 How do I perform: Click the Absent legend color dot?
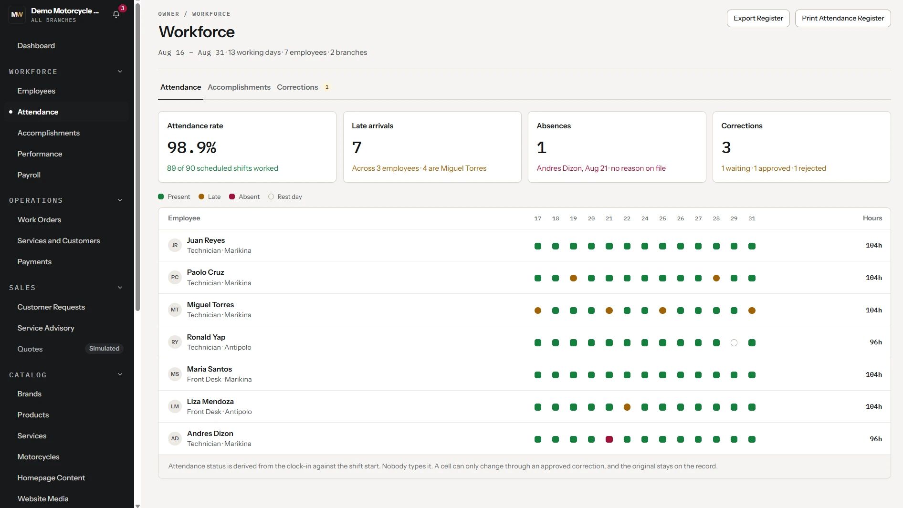[x=232, y=197]
